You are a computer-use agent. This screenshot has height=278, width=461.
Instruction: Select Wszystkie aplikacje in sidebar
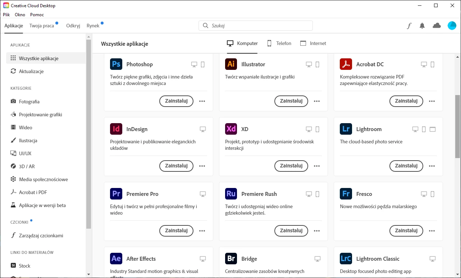pyautogui.click(x=46, y=58)
